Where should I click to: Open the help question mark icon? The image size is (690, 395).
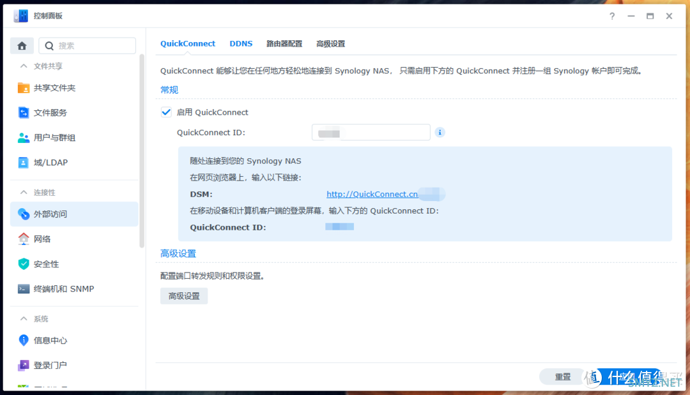point(612,16)
